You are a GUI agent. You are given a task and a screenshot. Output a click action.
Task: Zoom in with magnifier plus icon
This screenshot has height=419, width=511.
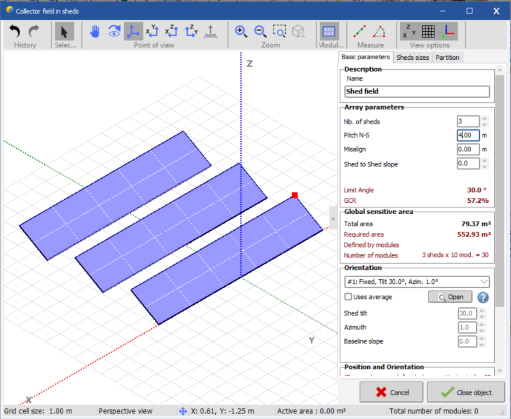click(x=241, y=32)
